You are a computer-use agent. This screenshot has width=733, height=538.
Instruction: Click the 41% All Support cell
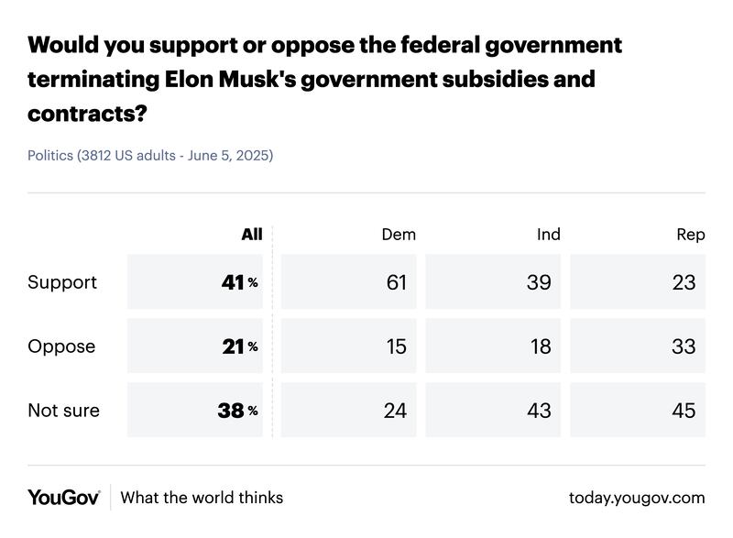(195, 282)
